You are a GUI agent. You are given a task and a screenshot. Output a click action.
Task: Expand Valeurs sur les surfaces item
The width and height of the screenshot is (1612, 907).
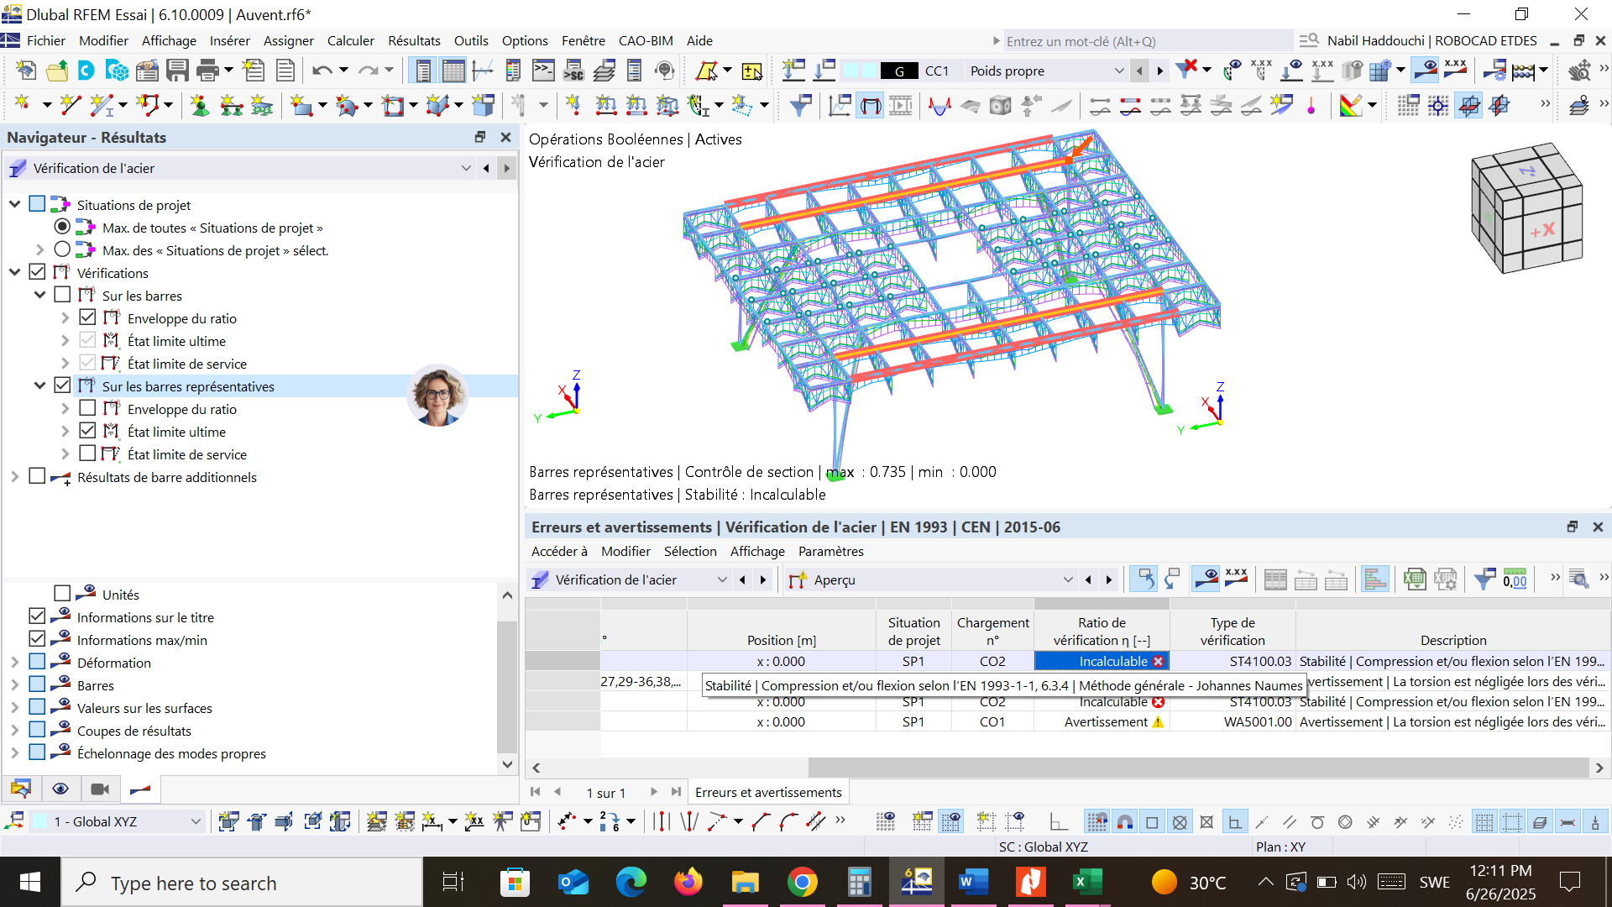[14, 708]
